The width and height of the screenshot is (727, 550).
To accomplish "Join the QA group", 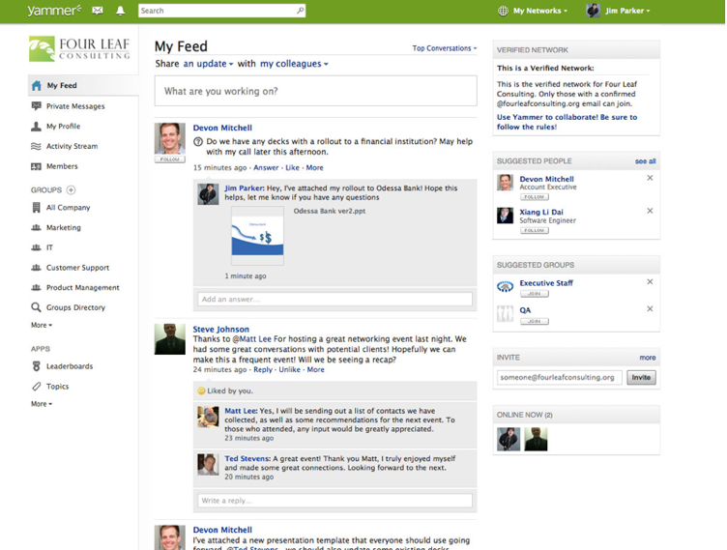I will [x=534, y=321].
